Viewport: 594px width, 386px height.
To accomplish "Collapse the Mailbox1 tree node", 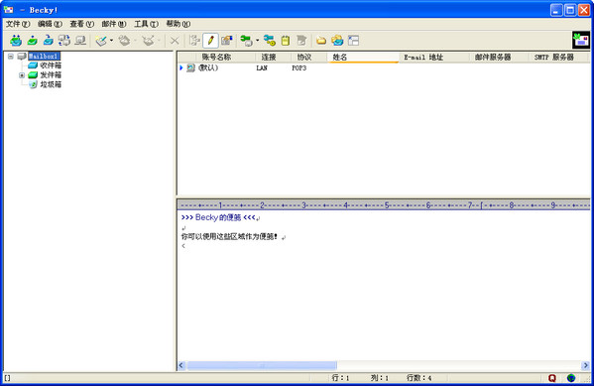I will (x=11, y=57).
